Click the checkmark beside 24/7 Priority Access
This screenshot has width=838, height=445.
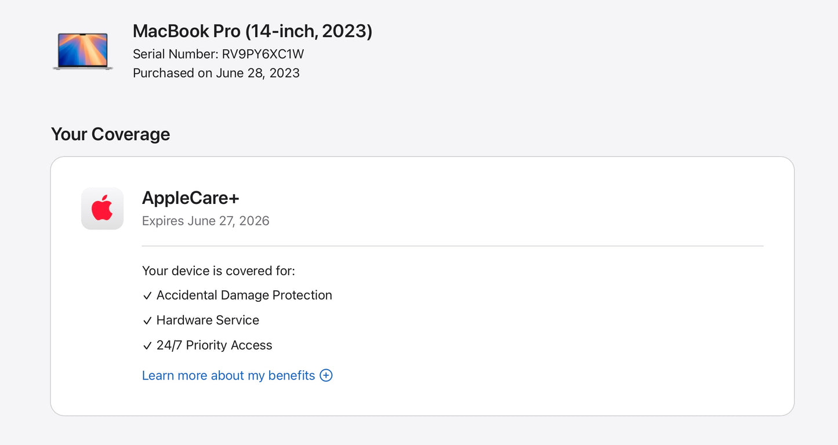click(147, 345)
